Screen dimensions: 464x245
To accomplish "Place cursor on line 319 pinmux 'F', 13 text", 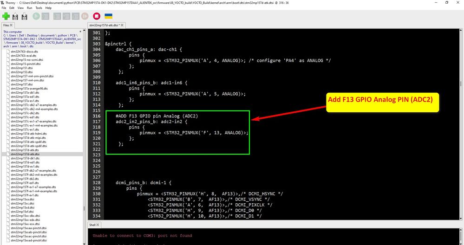I will (x=194, y=133).
